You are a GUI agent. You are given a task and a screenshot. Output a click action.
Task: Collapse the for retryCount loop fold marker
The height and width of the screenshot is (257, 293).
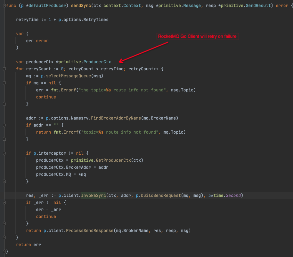pos(4,69)
